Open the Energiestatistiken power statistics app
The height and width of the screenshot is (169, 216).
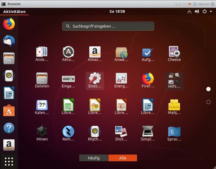121,81
